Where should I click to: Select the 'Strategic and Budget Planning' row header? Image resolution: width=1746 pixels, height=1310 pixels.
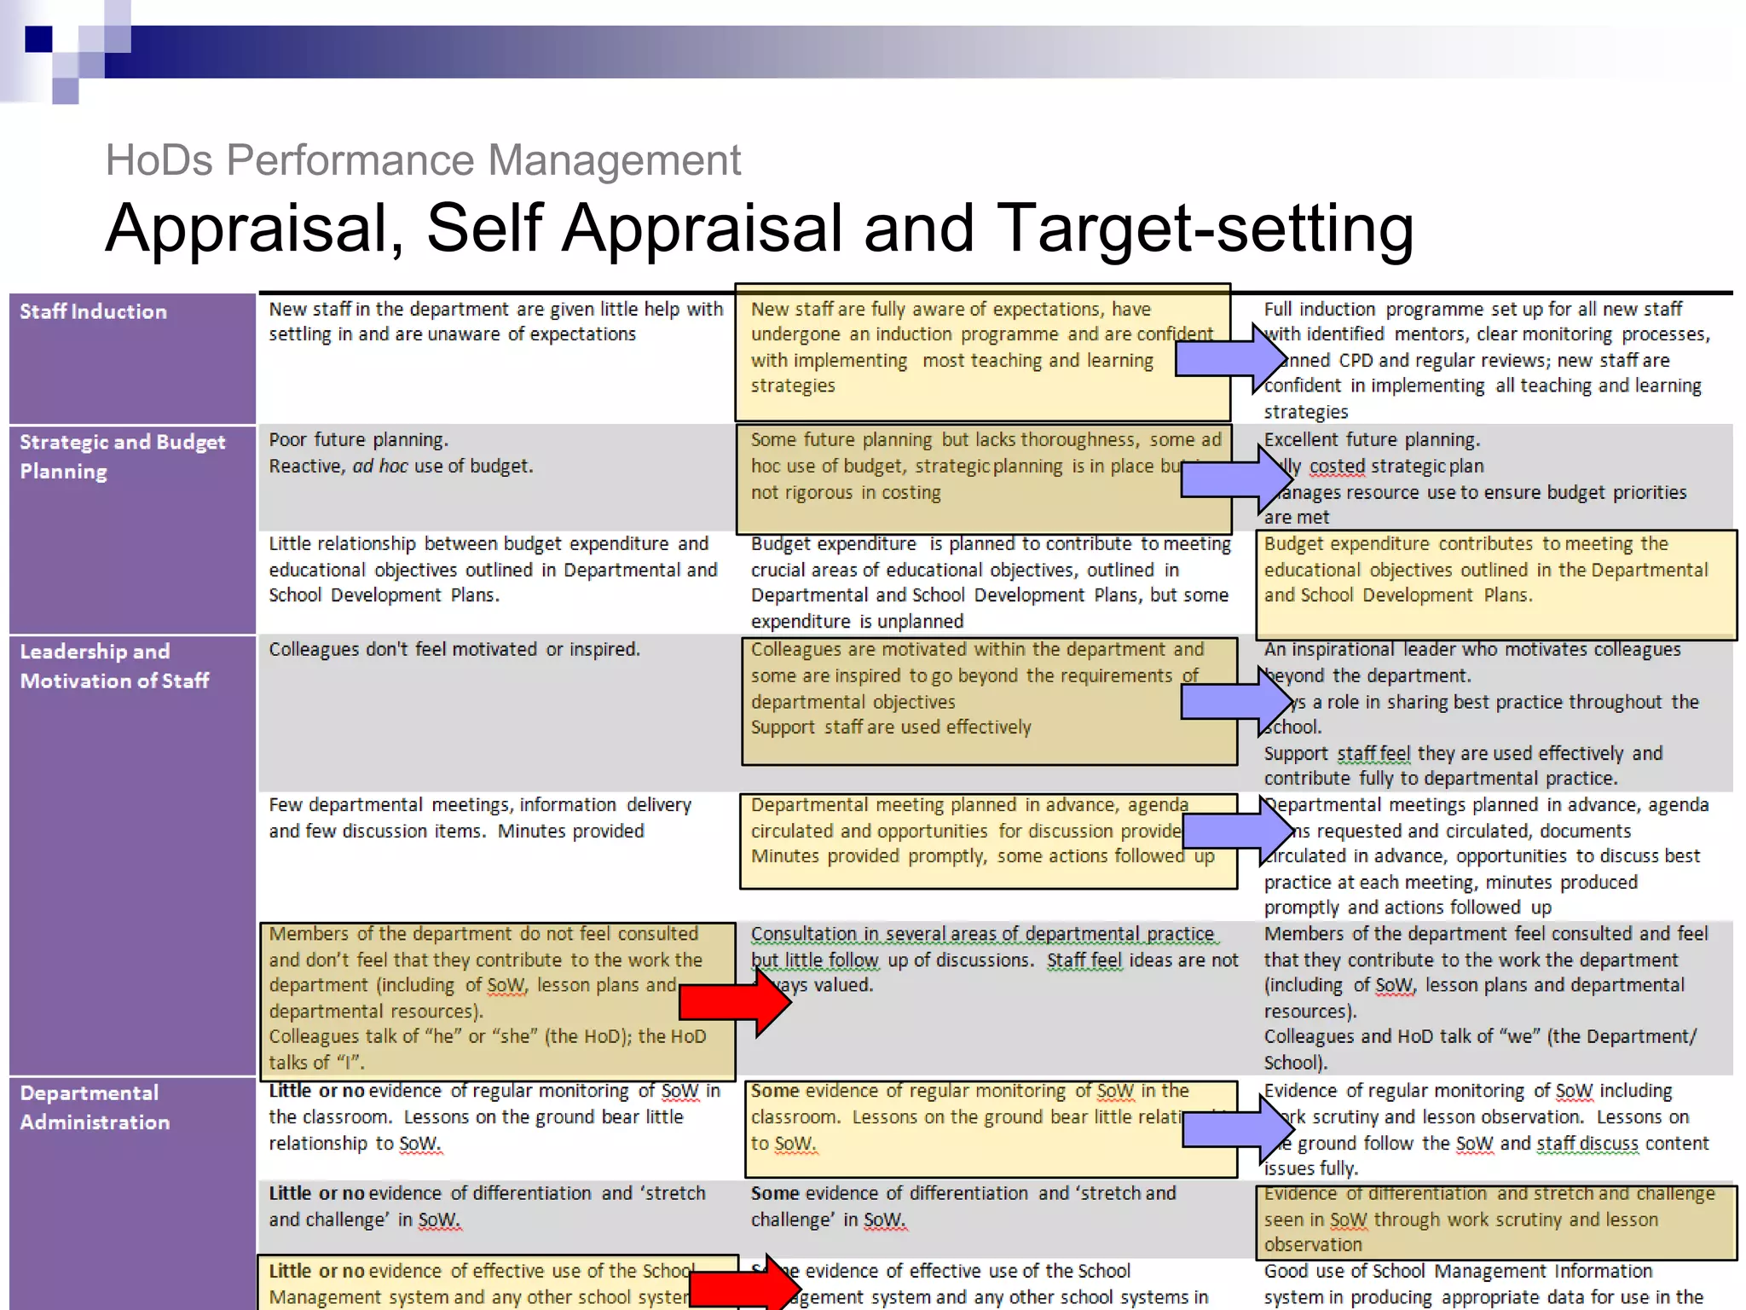pyautogui.click(x=132, y=530)
